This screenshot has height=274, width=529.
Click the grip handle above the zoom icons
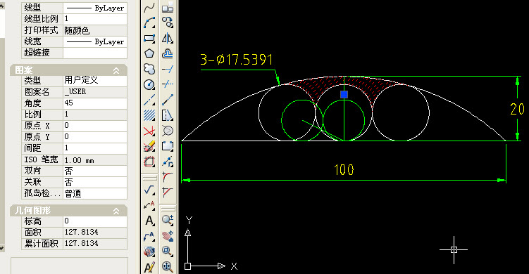point(168,209)
